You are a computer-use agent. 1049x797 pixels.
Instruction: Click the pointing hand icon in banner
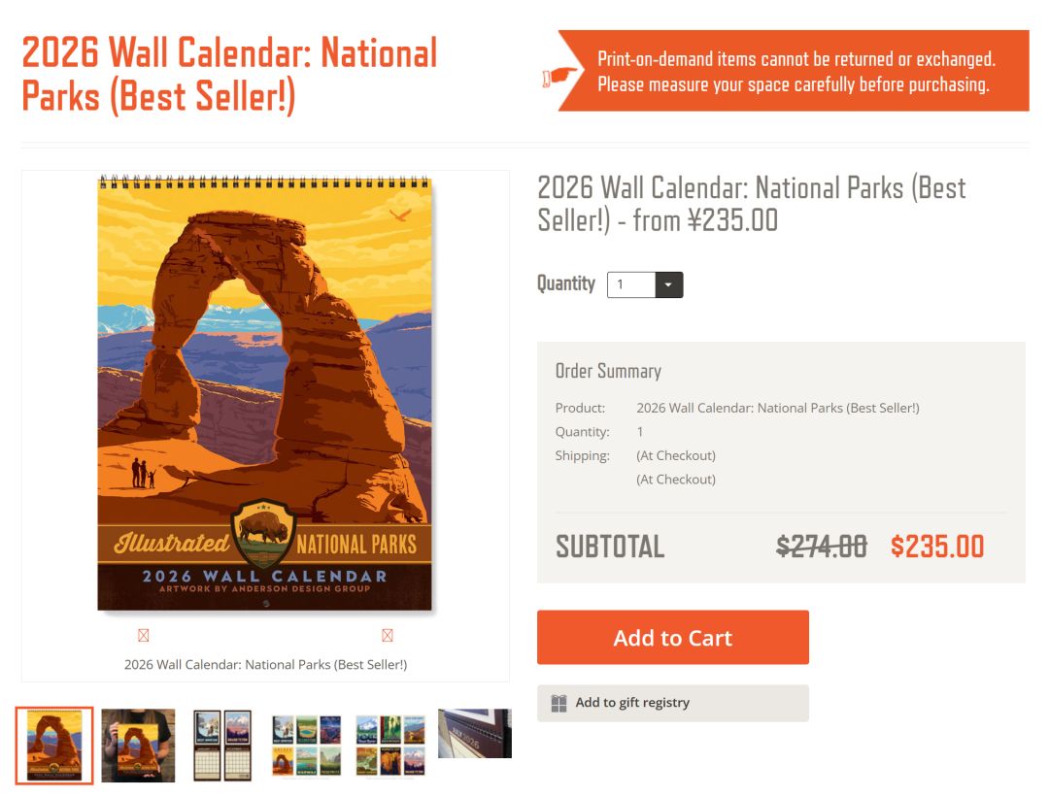click(560, 78)
